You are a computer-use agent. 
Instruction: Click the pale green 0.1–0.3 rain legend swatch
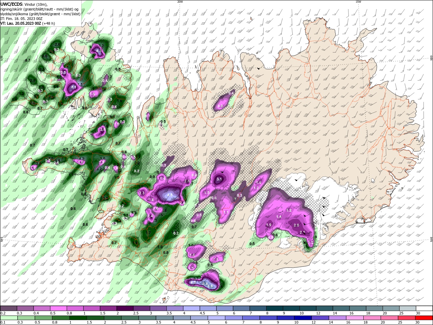[8, 318]
